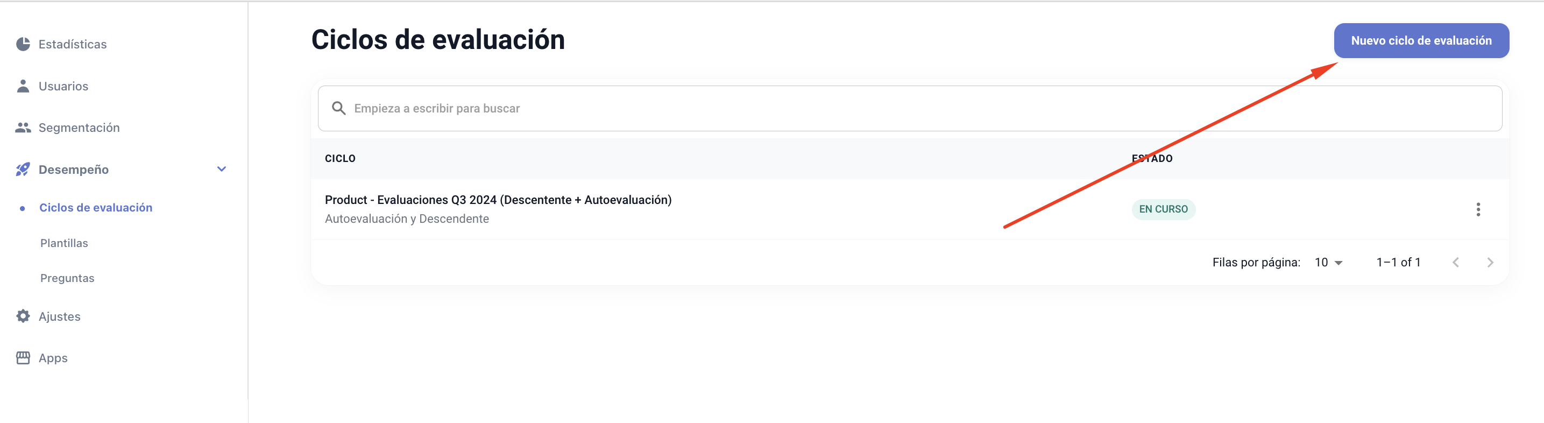This screenshot has width=1544, height=423.
Task: Click the EN CURSO status badge
Action: (1163, 209)
